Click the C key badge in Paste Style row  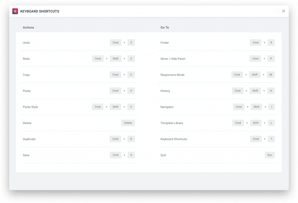tap(131, 107)
